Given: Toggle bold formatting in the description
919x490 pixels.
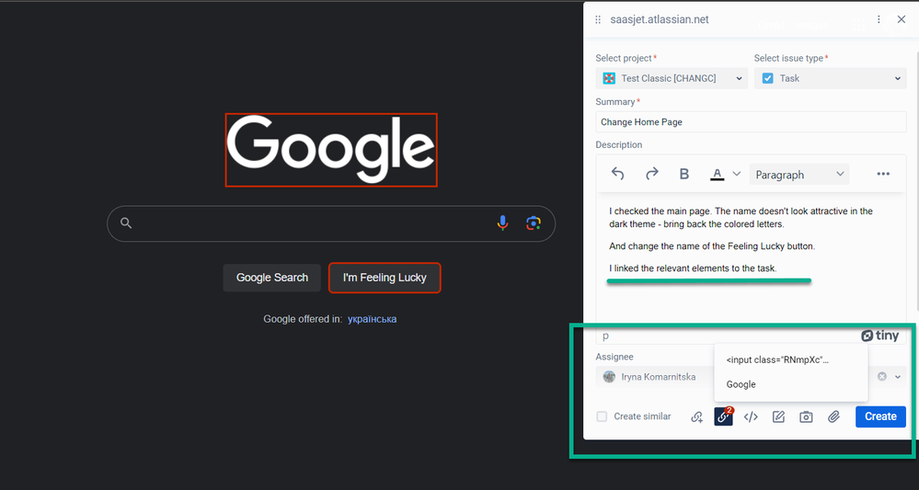Looking at the screenshot, I should (x=684, y=174).
